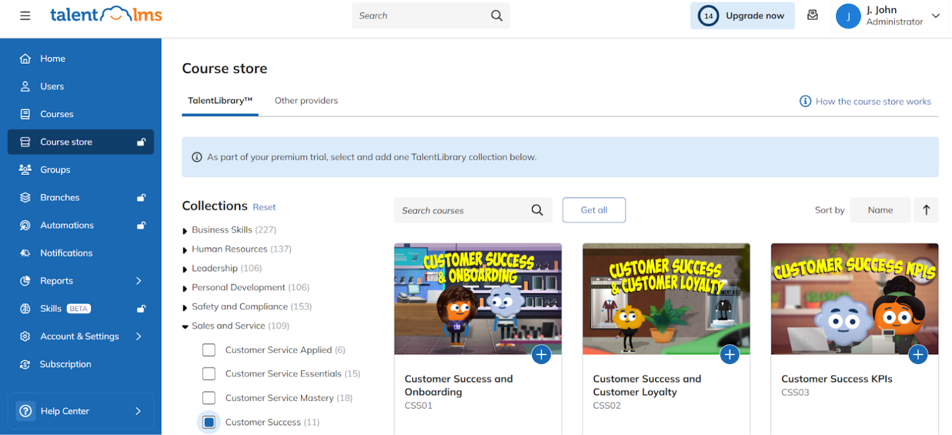The image size is (952, 435).
Task: Open the J. John account dropdown chevron
Action: (936, 16)
